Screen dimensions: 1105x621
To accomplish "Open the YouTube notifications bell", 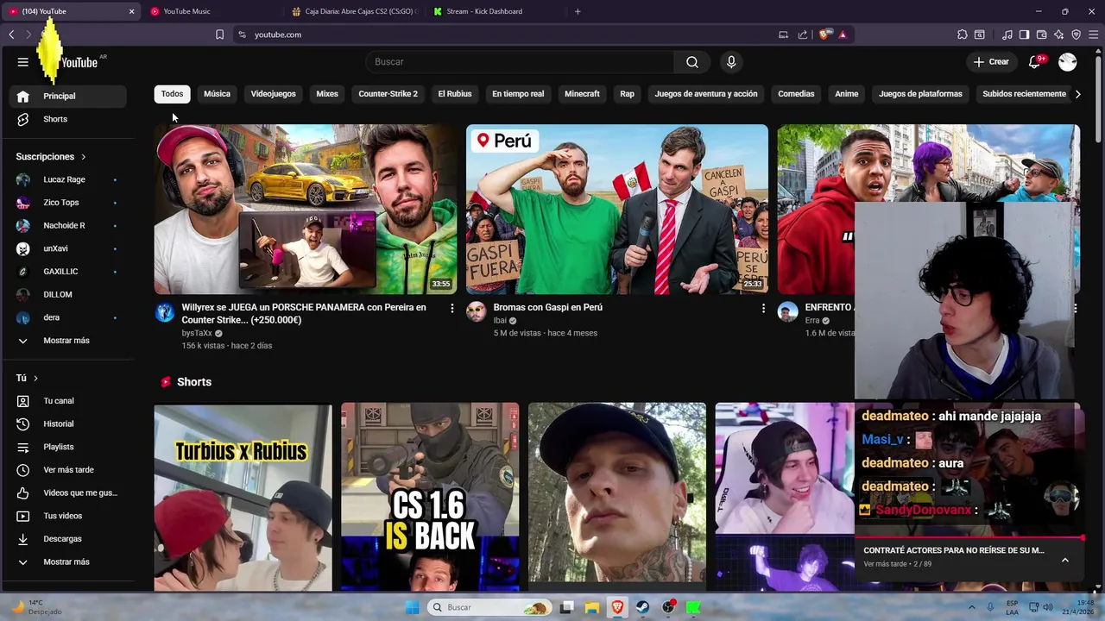I will tap(1035, 62).
